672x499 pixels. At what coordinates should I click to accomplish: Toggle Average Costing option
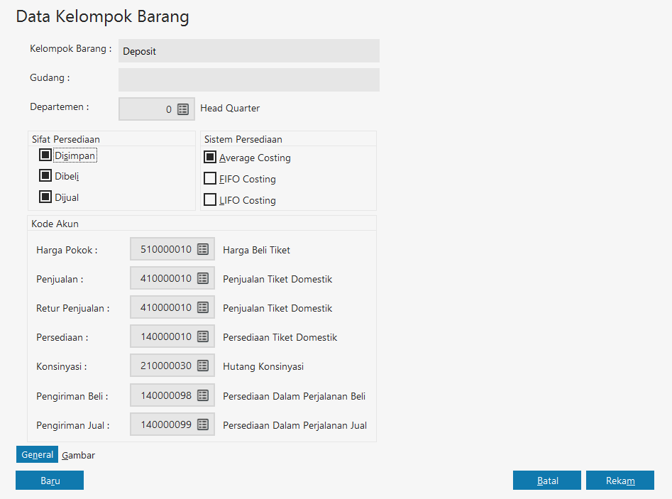point(210,157)
